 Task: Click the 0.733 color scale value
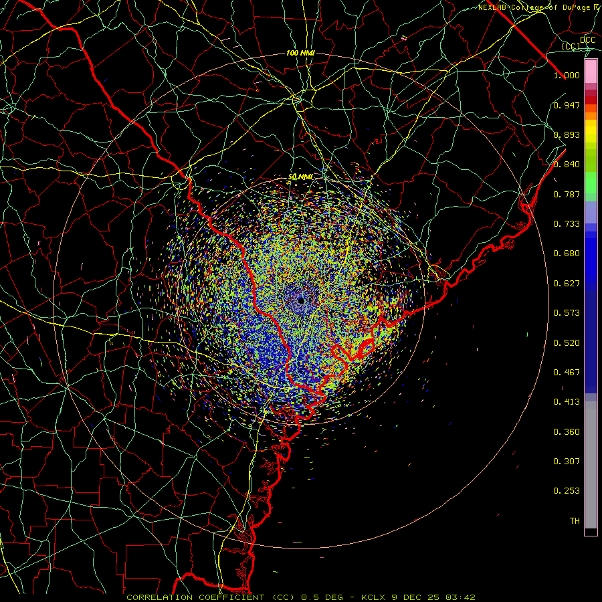click(567, 224)
